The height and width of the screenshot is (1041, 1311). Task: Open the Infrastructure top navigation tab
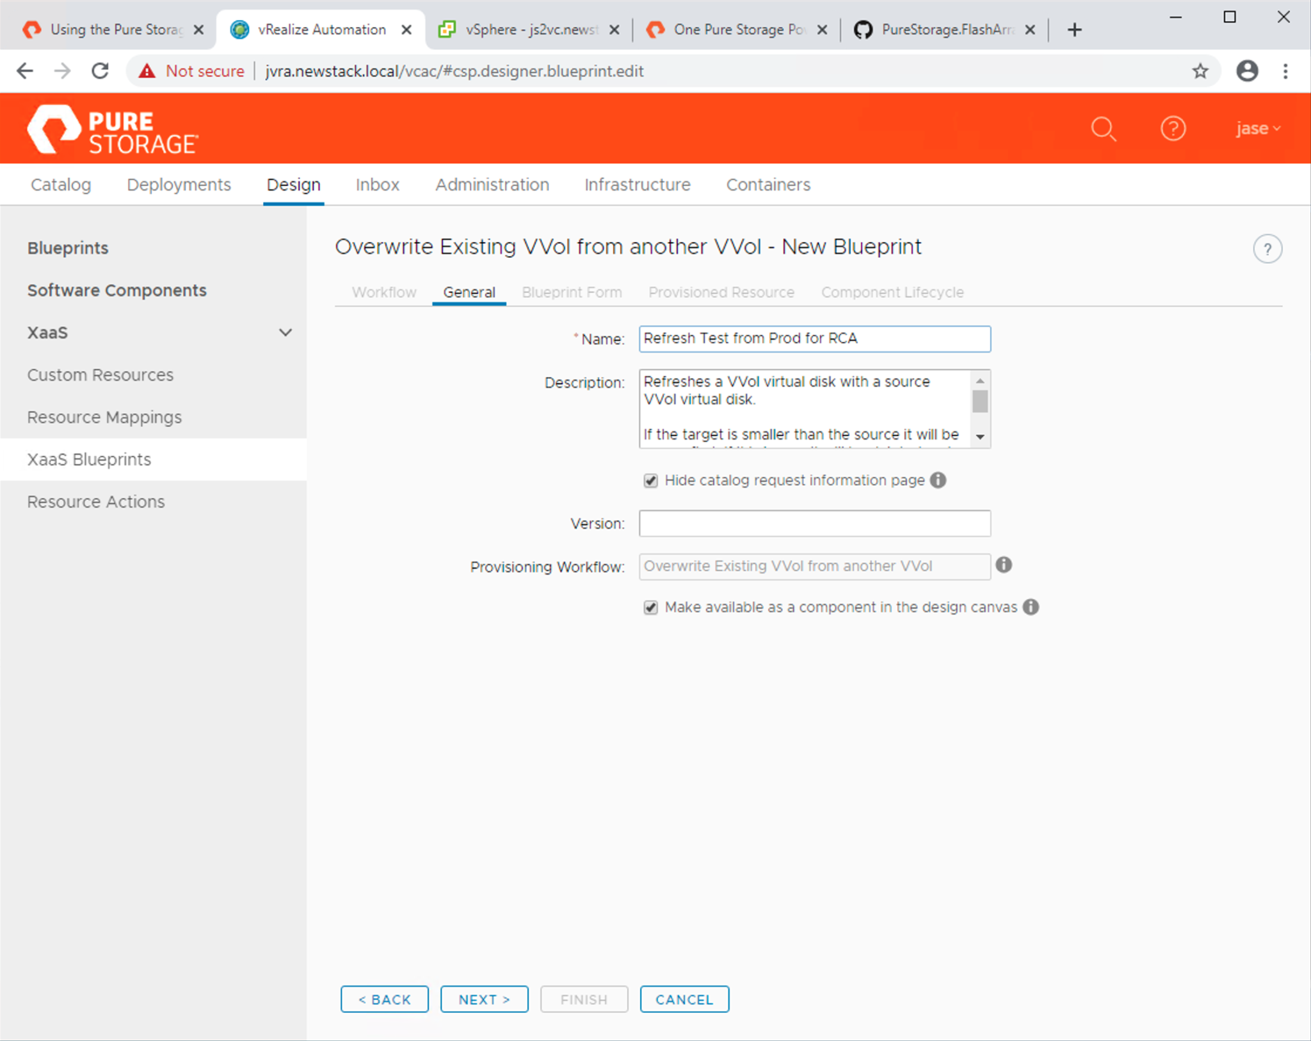(x=637, y=185)
